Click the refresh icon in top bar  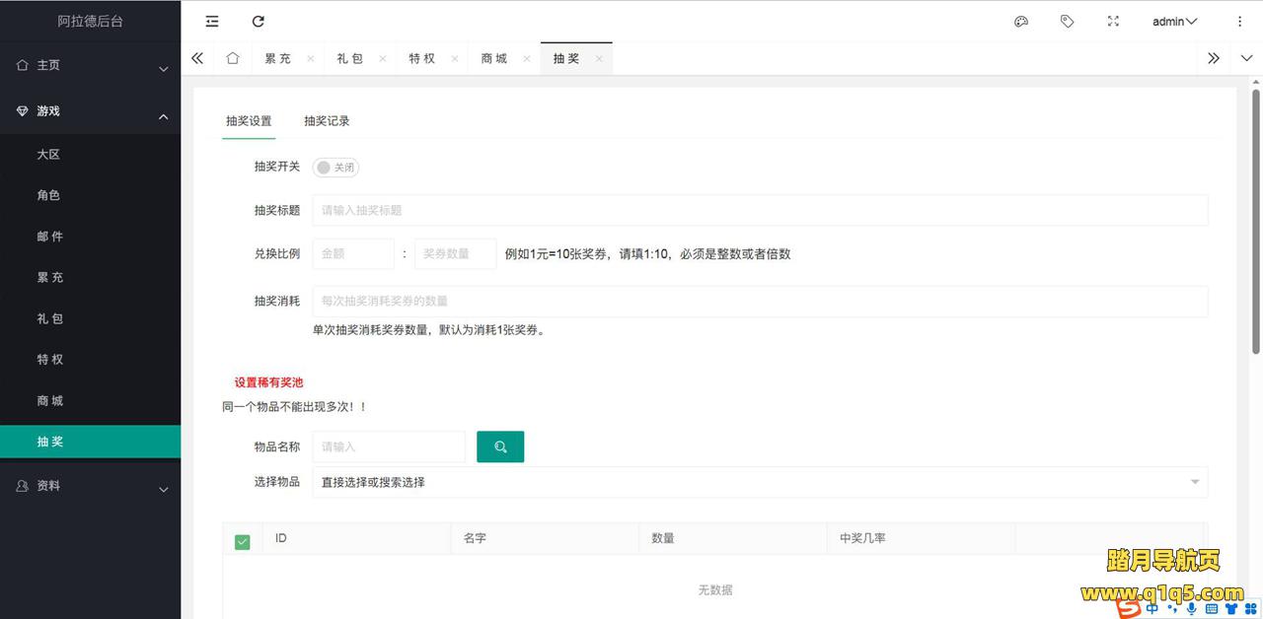pyautogui.click(x=259, y=21)
